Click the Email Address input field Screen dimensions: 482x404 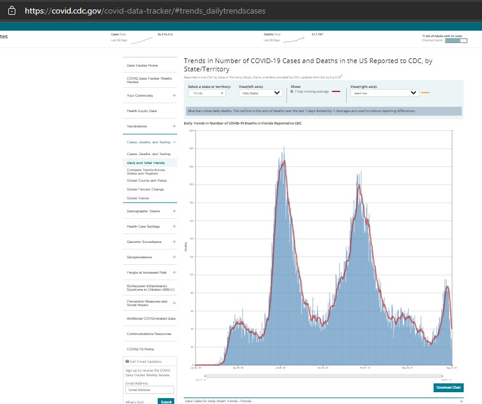(x=149, y=390)
